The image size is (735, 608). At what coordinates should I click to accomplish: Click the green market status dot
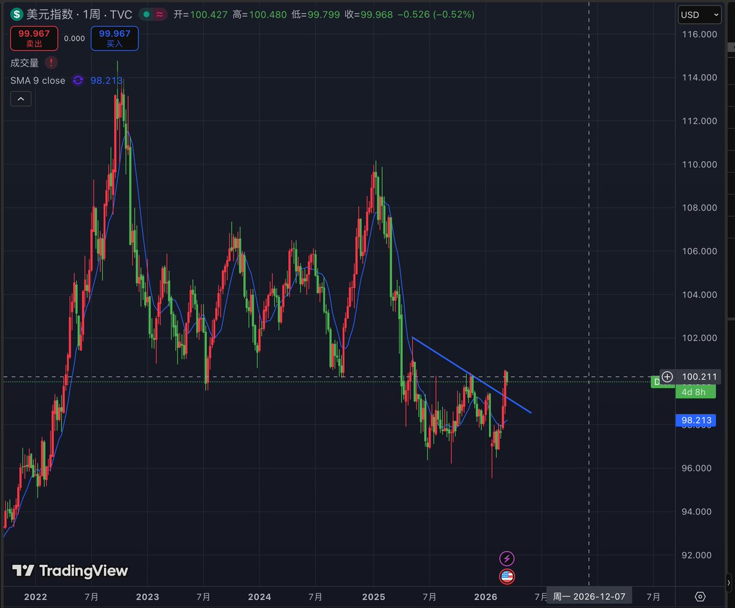pos(145,14)
